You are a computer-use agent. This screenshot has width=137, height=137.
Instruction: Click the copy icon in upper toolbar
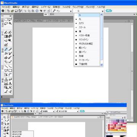[29, 11]
